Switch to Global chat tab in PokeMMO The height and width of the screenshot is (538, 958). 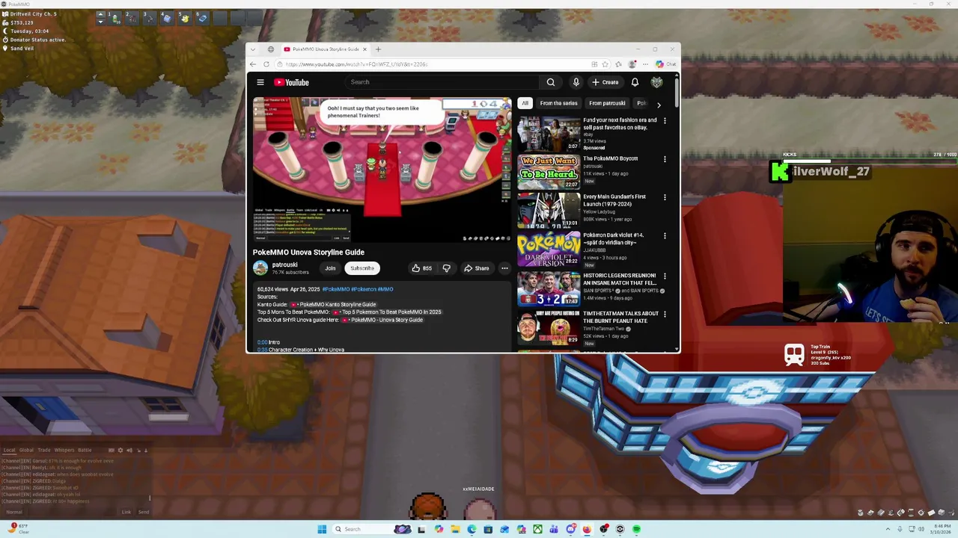[26, 450]
